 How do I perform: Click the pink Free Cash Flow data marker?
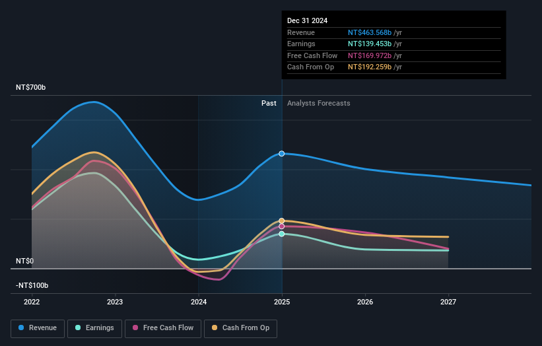(282, 226)
